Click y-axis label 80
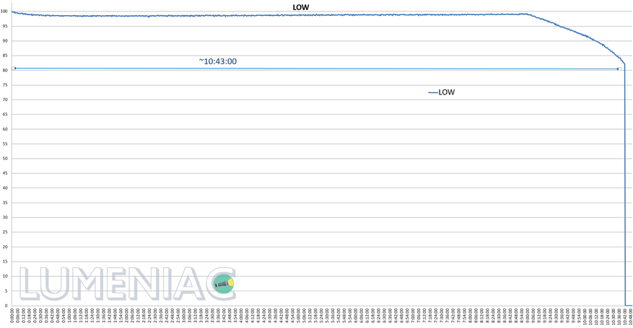 coord(5,70)
